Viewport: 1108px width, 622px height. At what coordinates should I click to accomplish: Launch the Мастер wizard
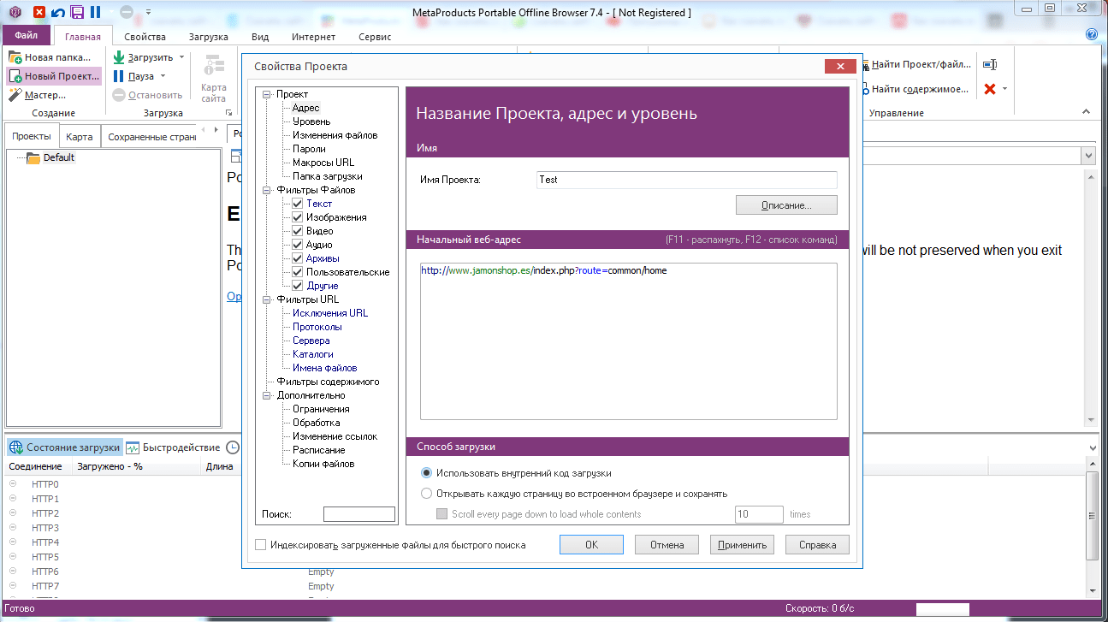pos(38,95)
